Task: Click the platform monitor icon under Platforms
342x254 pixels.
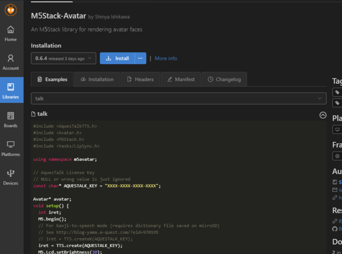Action: [337, 129]
